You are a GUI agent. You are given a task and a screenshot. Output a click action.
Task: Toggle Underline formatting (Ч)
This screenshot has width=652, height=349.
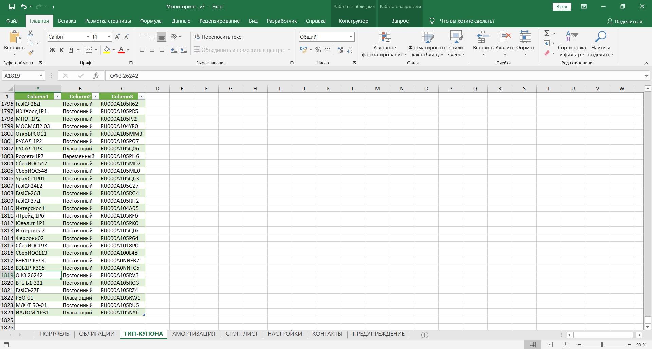point(71,50)
